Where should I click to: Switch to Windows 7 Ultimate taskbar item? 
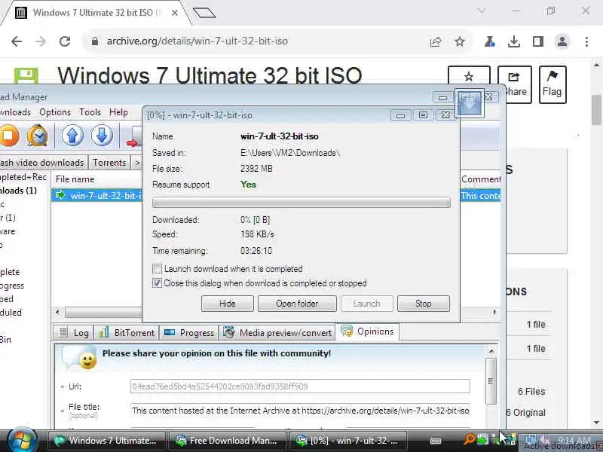click(107, 441)
